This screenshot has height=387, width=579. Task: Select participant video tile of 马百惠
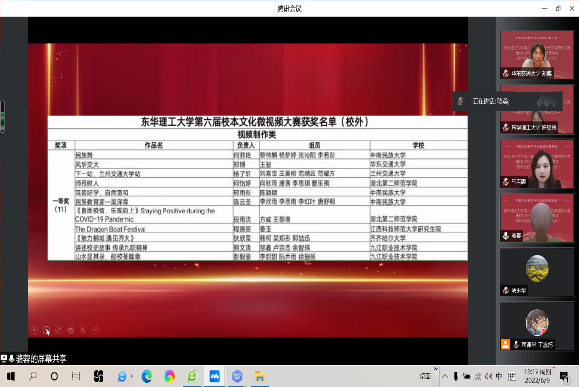pyautogui.click(x=537, y=164)
